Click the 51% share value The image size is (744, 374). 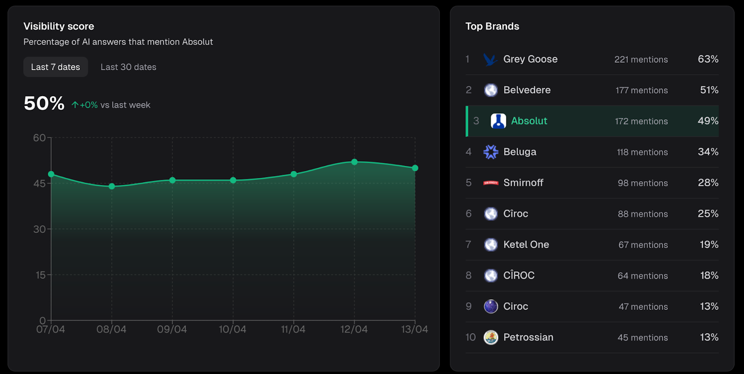(709, 90)
